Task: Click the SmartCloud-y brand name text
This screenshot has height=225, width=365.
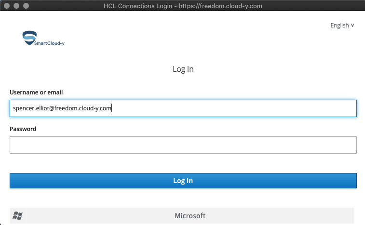Action: tap(49, 43)
